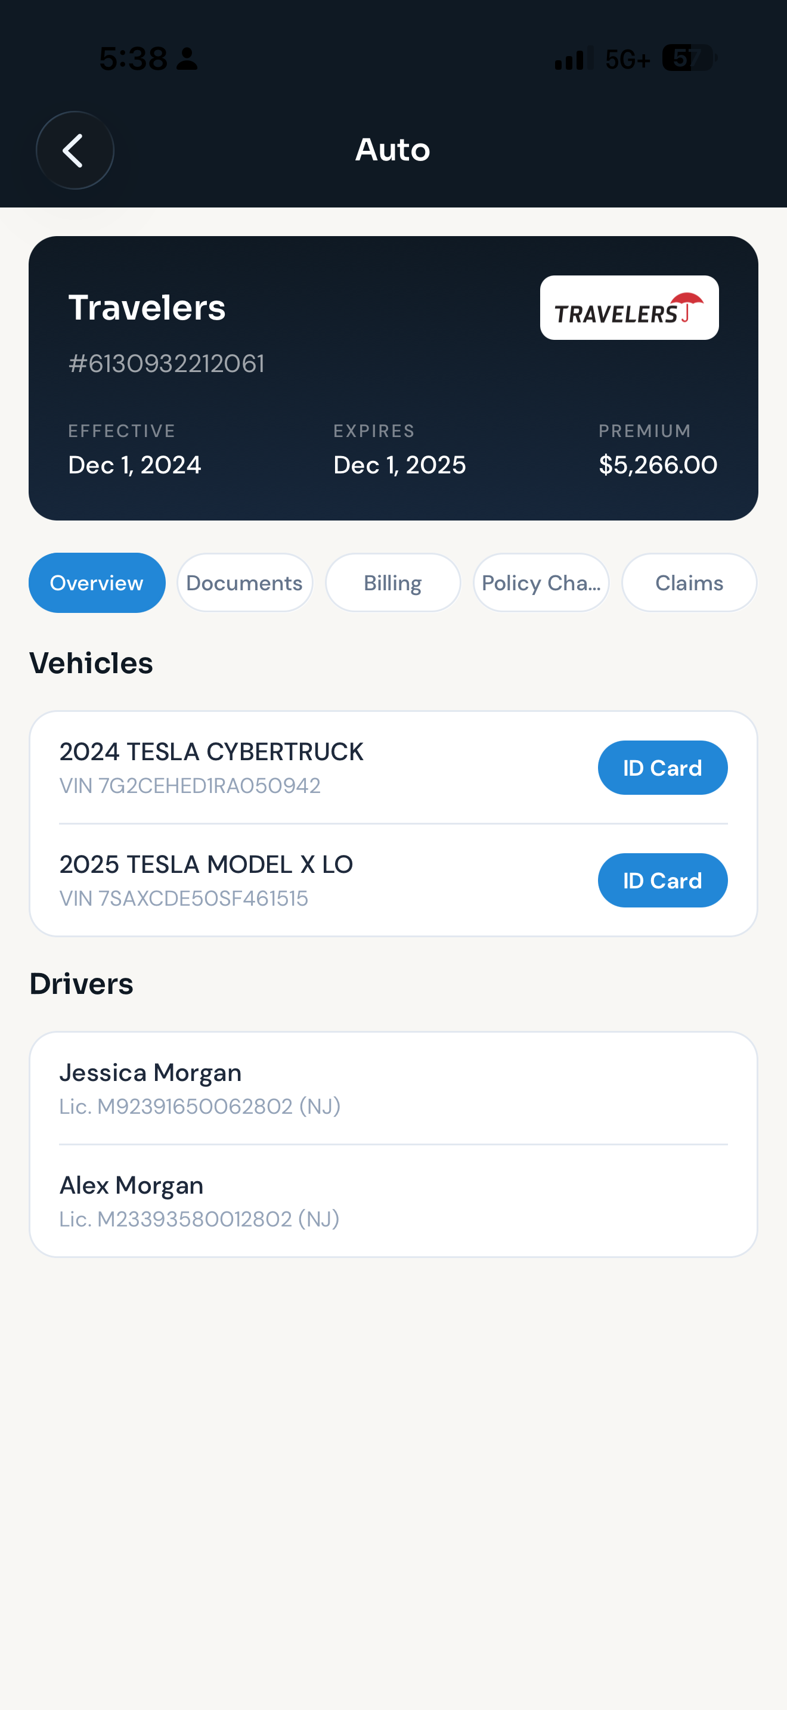
Task: Open driver Alex Morgan's entry
Action: coord(393,1201)
